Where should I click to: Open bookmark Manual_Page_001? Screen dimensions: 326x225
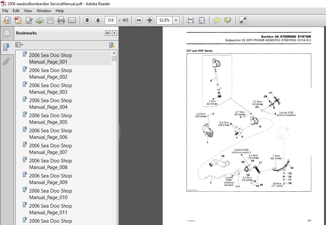pyautogui.click(x=50, y=58)
